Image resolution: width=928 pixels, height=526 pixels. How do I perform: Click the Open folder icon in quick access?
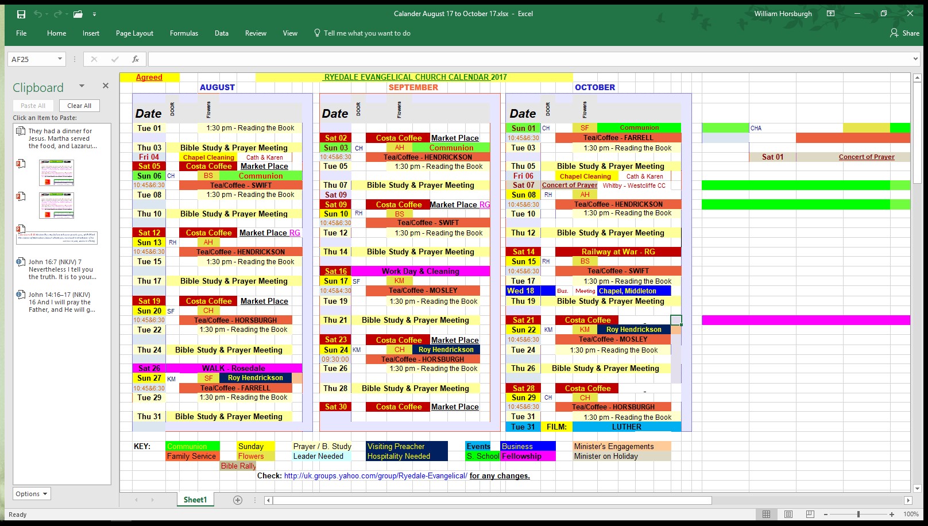(x=78, y=14)
